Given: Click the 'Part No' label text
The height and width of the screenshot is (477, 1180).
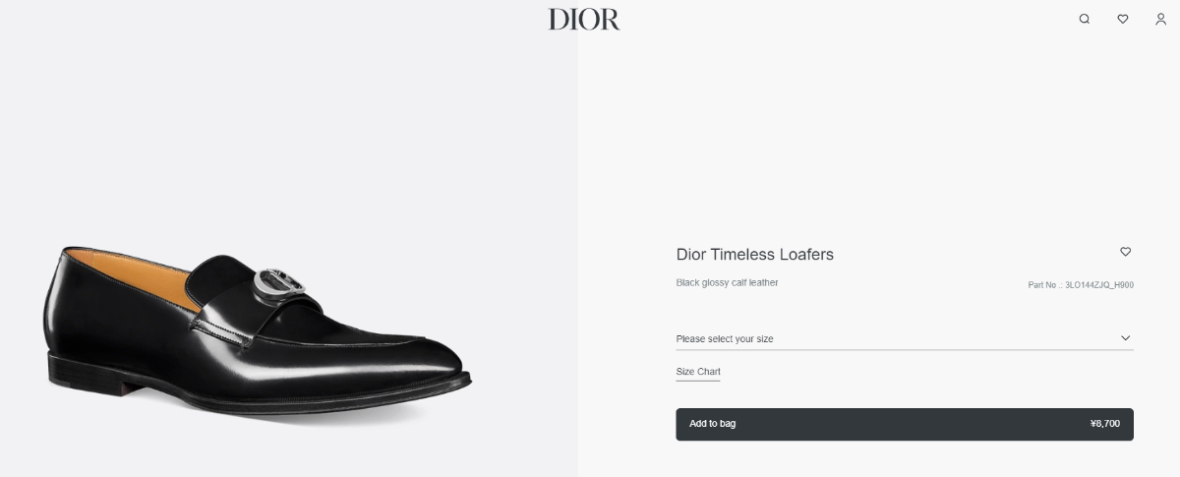Looking at the screenshot, I should 1043,285.
